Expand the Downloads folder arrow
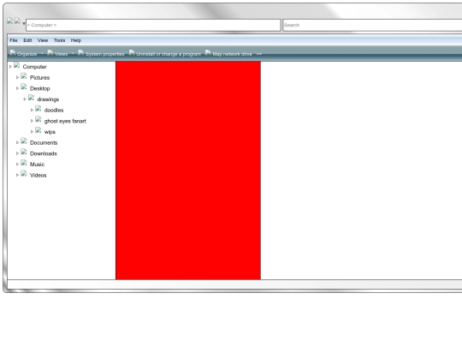This screenshot has height=347, width=462. (17, 153)
